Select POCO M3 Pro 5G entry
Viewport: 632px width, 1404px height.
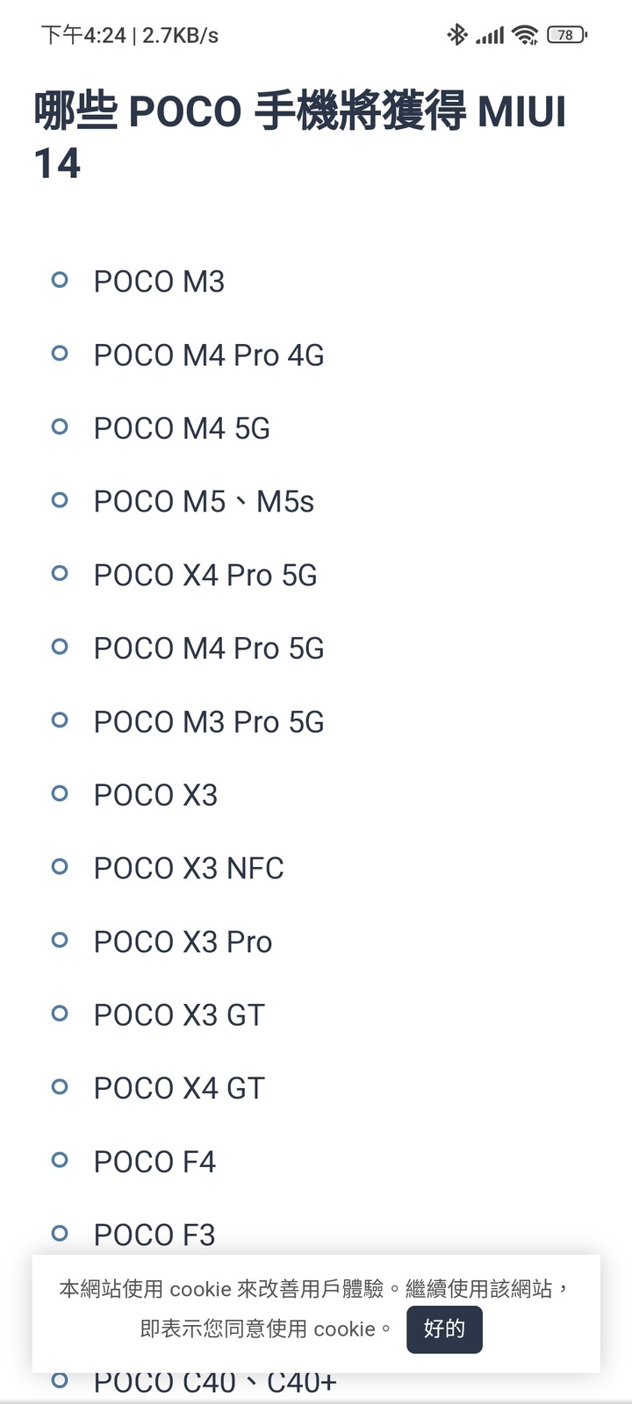209,722
